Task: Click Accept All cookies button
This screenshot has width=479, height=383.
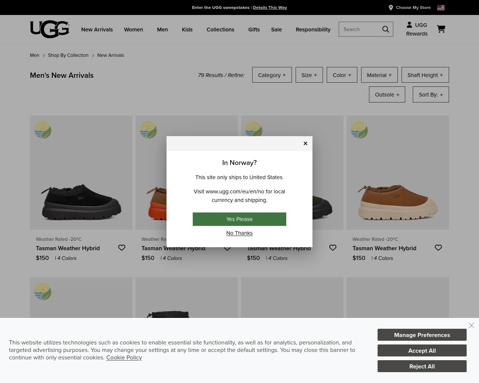Action: [x=422, y=350]
